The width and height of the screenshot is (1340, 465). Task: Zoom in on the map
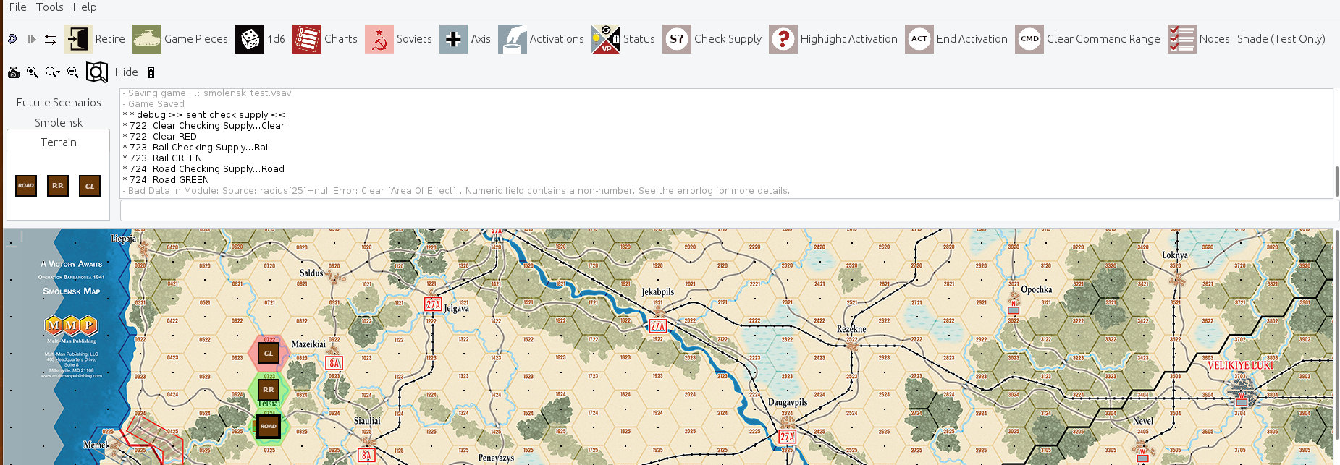tap(33, 72)
